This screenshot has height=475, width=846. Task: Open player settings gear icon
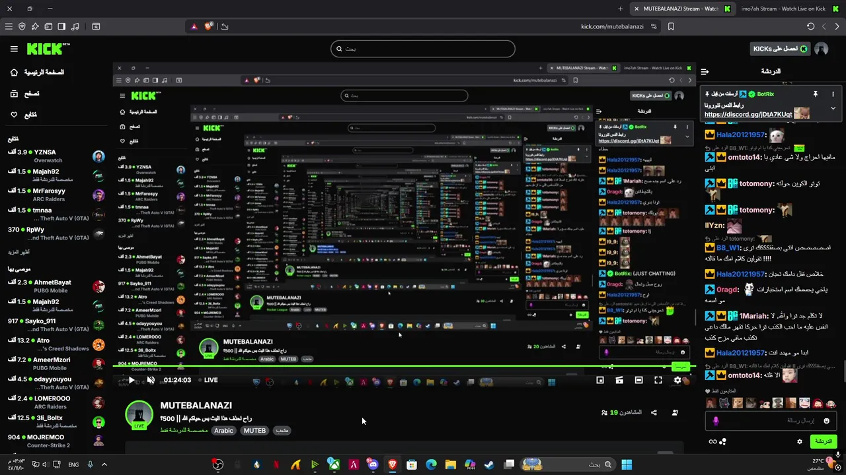pyautogui.click(x=677, y=380)
